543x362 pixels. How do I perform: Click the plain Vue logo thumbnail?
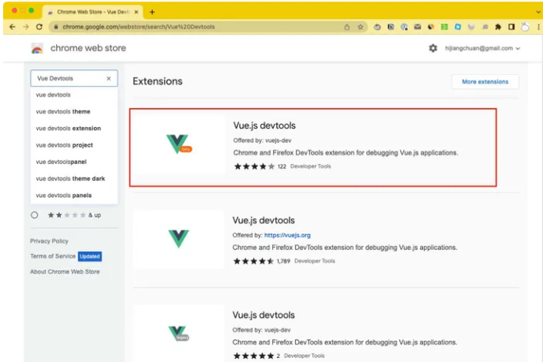pos(178,239)
